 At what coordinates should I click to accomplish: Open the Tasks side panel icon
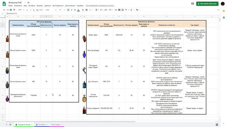click(224, 17)
